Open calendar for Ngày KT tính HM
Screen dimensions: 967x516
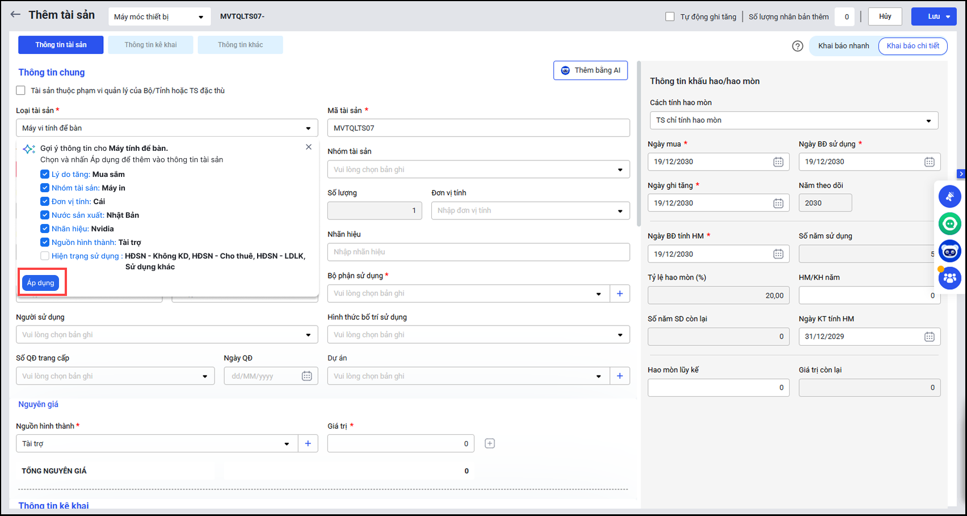[929, 337]
